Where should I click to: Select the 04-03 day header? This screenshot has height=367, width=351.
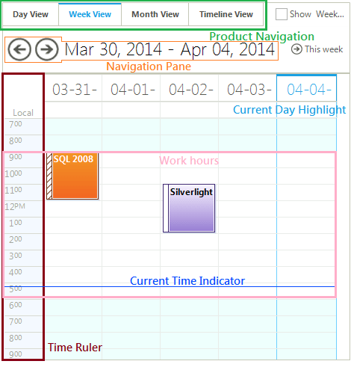click(248, 89)
